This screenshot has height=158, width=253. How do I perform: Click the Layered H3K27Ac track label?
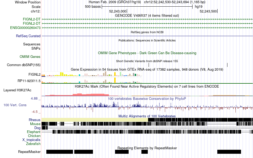coord(17,90)
